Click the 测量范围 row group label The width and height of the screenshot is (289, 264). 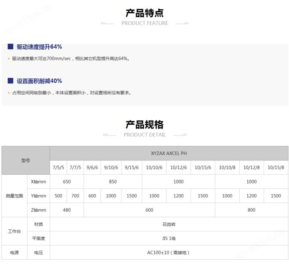(14, 196)
